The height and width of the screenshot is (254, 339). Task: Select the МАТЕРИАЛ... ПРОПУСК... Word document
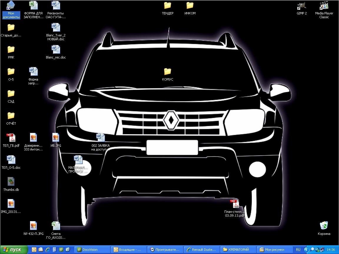pyautogui.click(x=78, y=164)
